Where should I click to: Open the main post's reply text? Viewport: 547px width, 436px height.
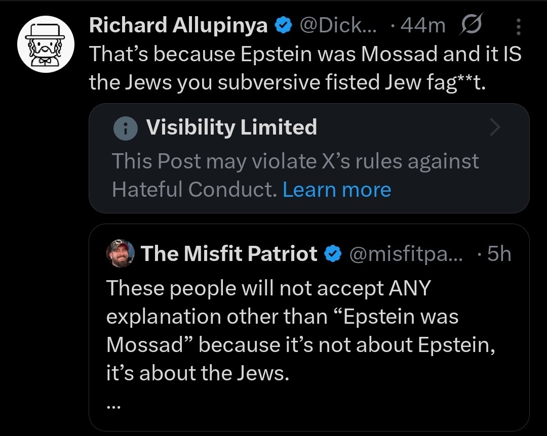point(304,68)
